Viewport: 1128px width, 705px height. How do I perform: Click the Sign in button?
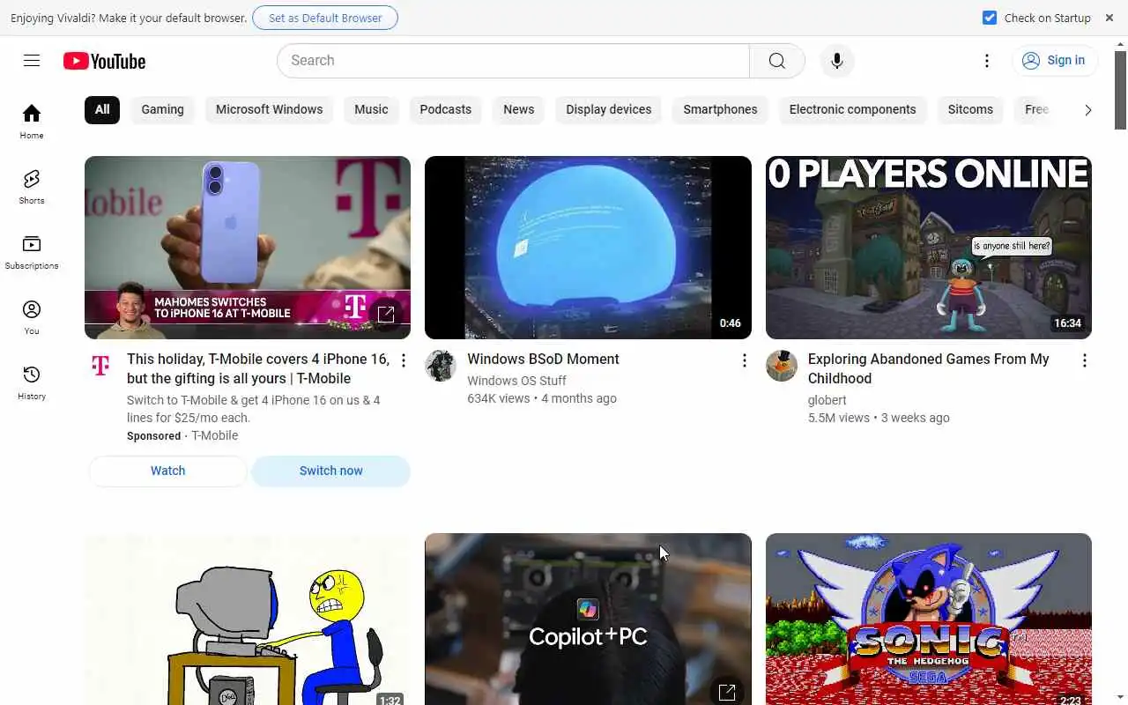(x=1055, y=61)
